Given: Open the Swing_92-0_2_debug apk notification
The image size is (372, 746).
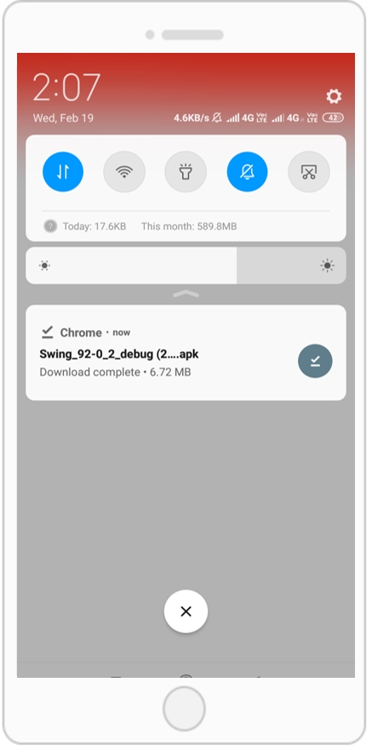Looking at the screenshot, I should 186,353.
